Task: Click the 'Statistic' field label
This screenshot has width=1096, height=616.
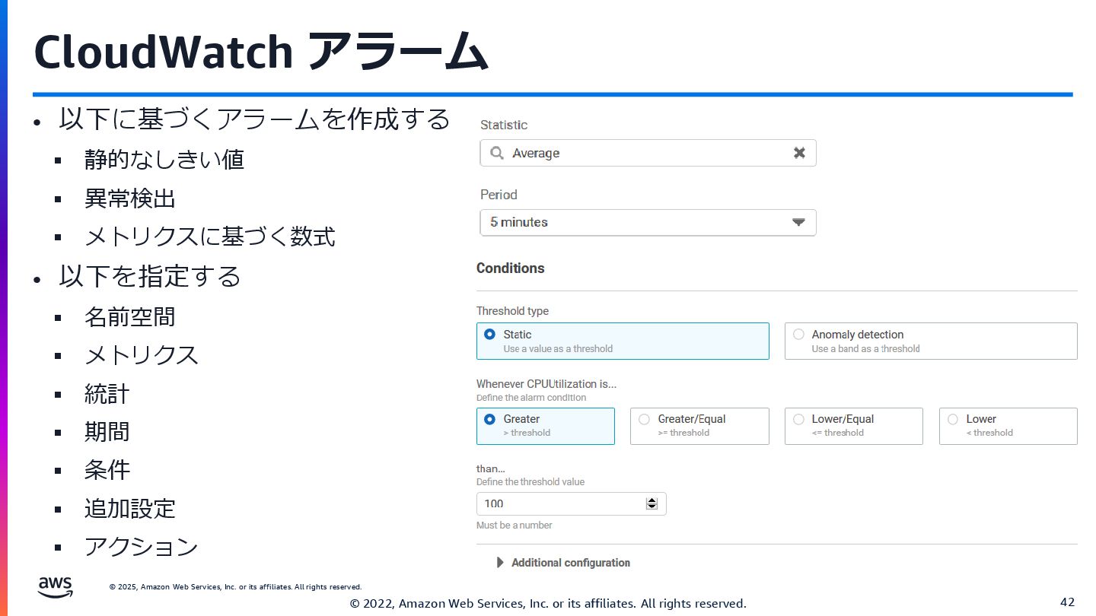Action: (504, 125)
